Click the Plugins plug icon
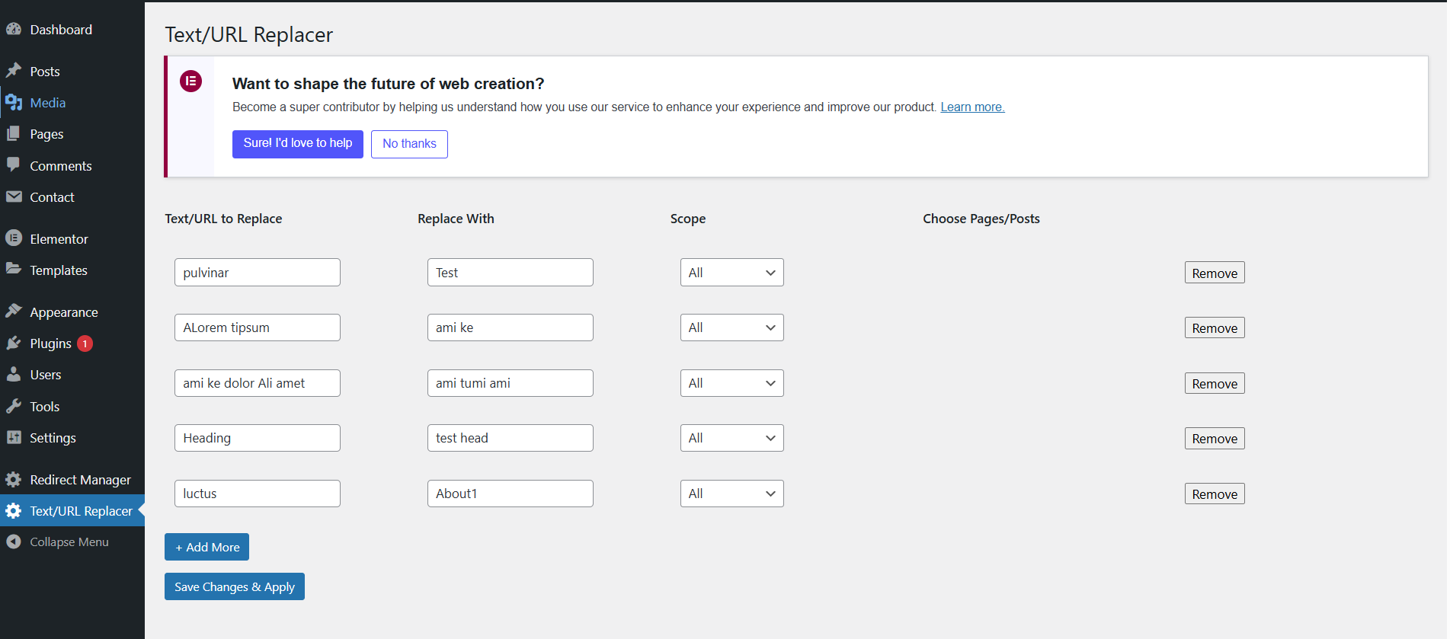This screenshot has width=1450, height=639. point(14,343)
